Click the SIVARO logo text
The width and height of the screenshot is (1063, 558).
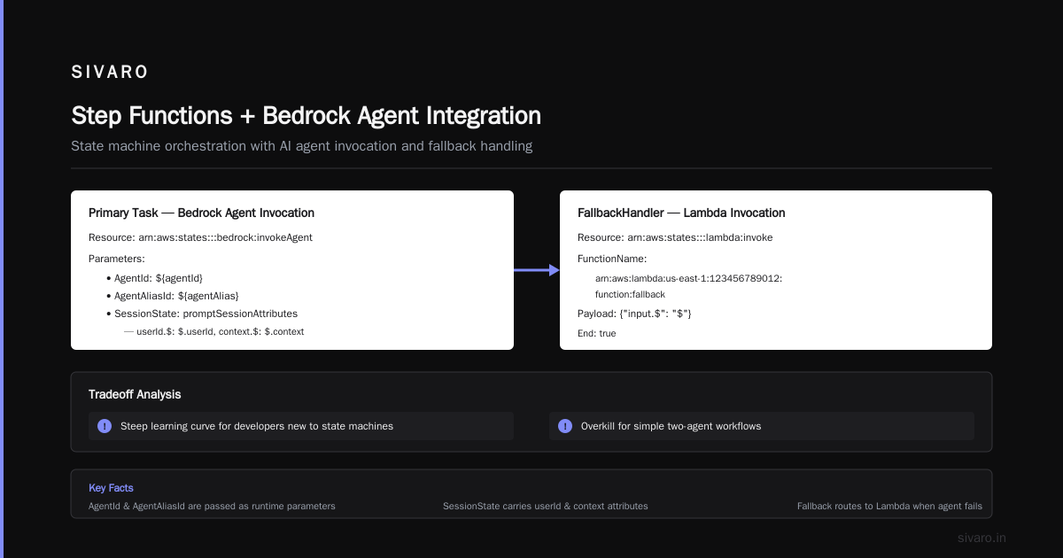(110, 72)
